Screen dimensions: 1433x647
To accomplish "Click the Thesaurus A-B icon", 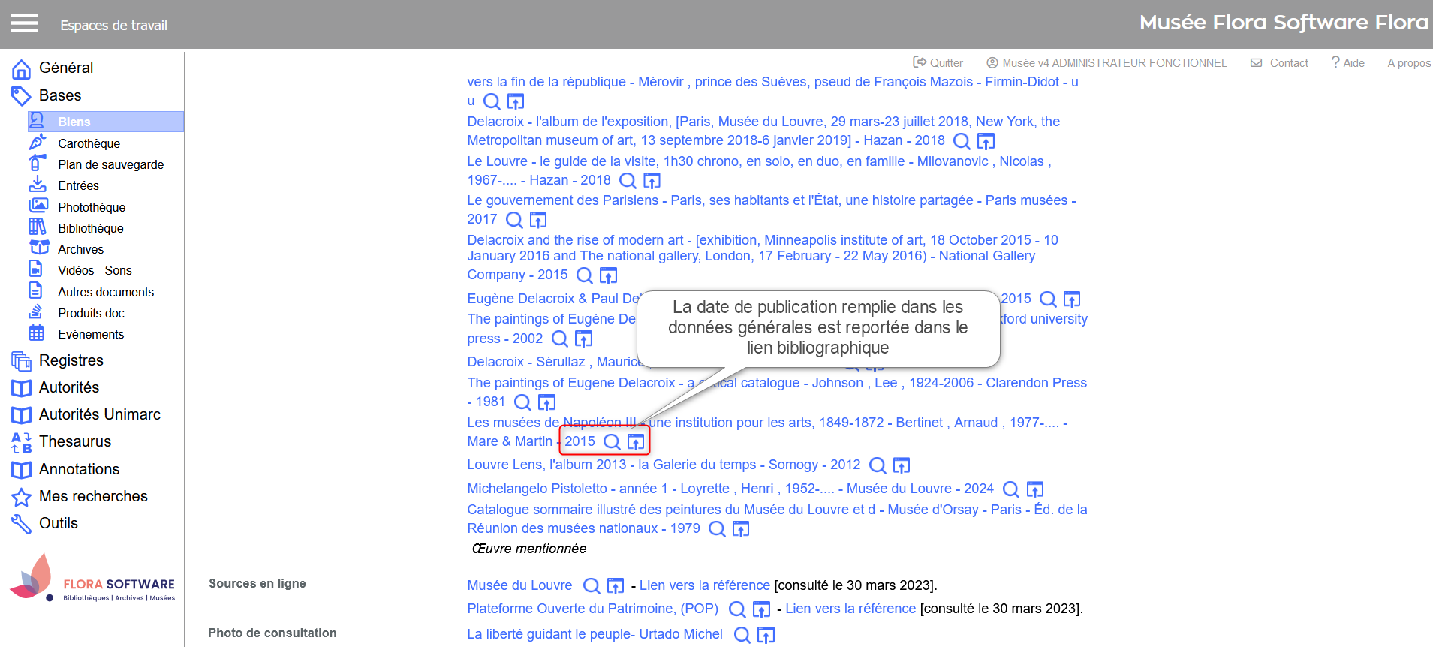I will click(21, 442).
